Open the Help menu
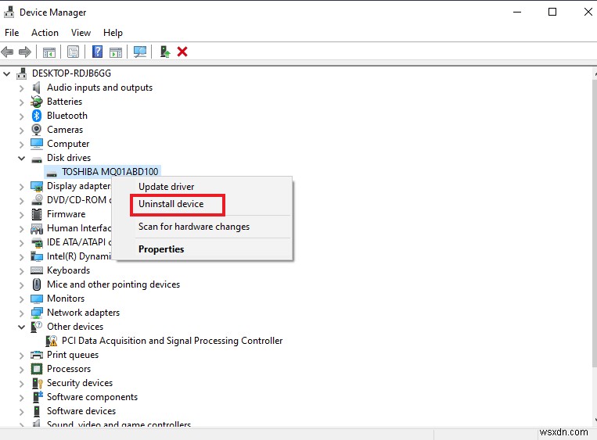The image size is (597, 440). pos(113,33)
